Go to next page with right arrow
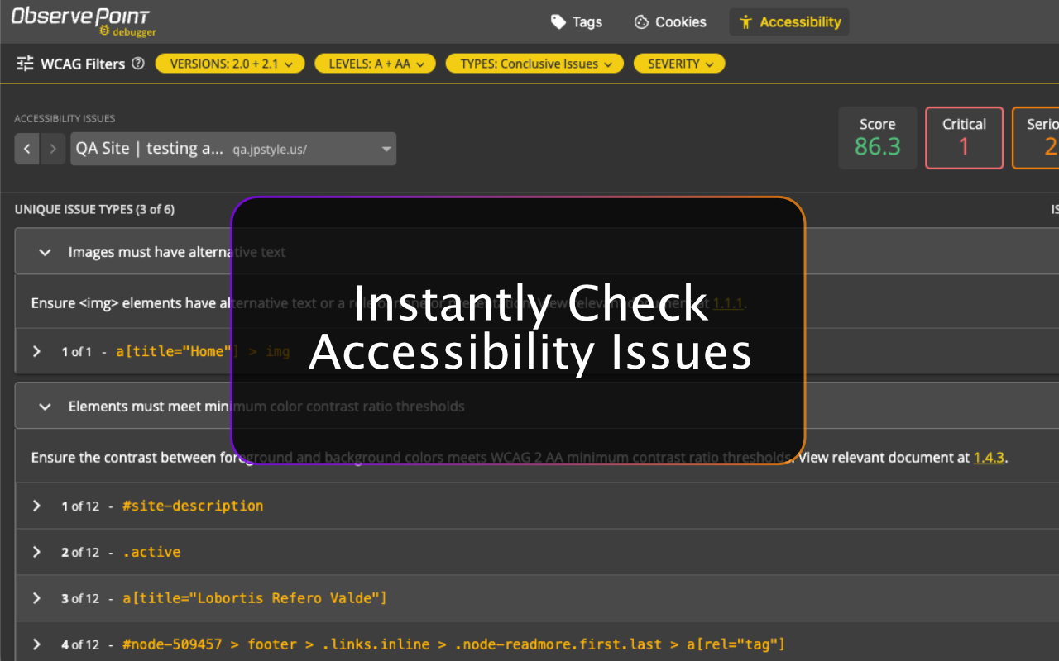This screenshot has height=661, width=1059. (x=53, y=149)
